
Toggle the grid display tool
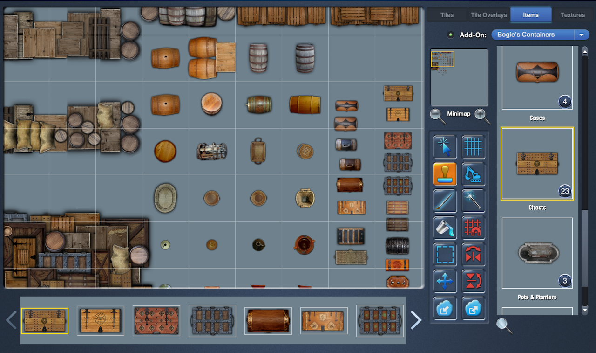473,147
